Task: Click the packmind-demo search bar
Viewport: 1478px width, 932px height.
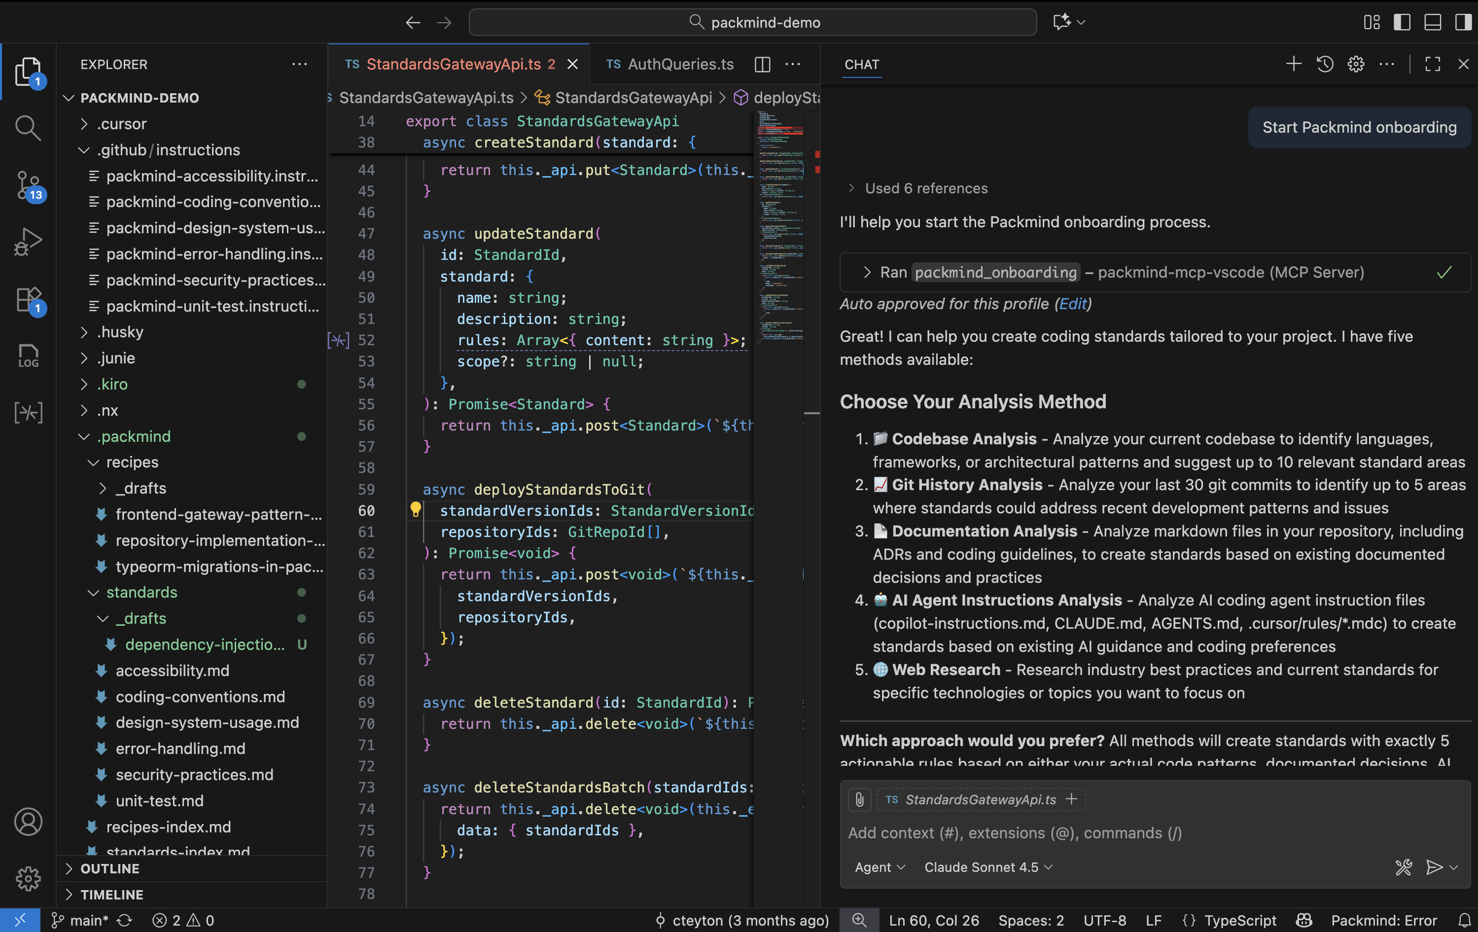Action: pyautogui.click(x=753, y=22)
